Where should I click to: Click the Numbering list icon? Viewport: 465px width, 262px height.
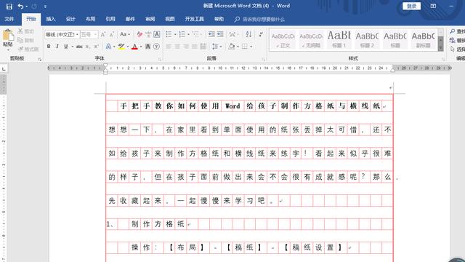coord(182,34)
